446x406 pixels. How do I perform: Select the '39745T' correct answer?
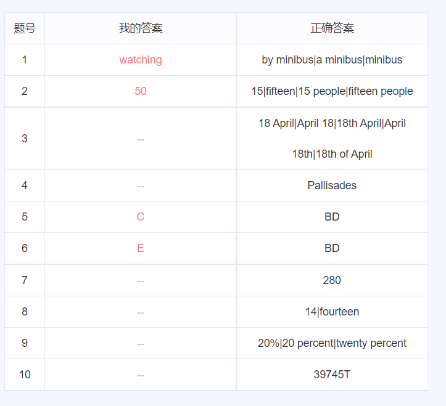pyautogui.click(x=332, y=375)
